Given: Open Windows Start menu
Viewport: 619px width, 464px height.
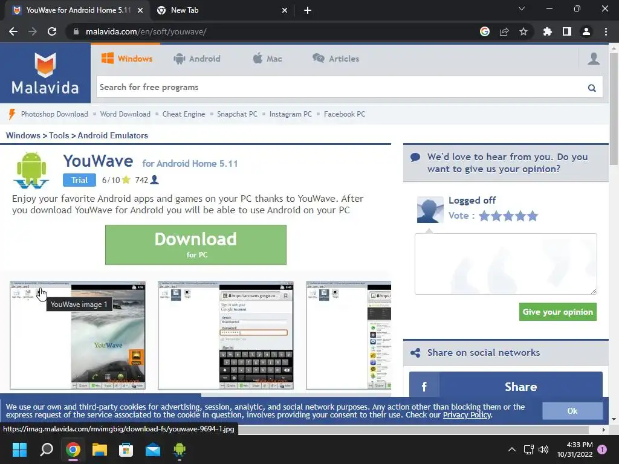Looking at the screenshot, I should pyautogui.click(x=19, y=449).
